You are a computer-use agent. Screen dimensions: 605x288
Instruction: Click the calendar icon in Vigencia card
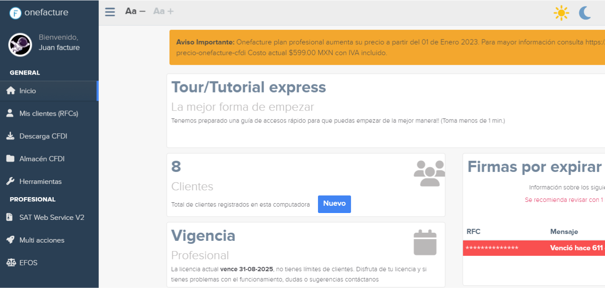click(425, 243)
